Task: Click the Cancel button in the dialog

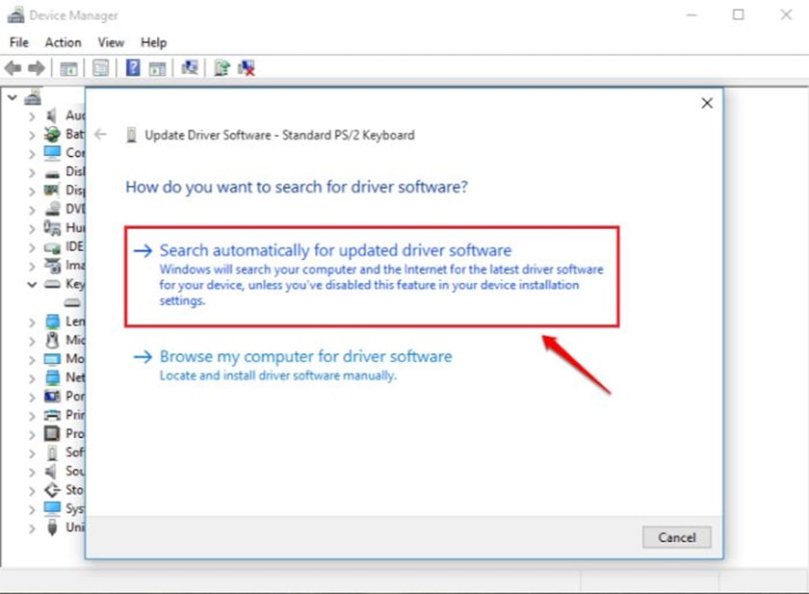Action: click(x=676, y=537)
